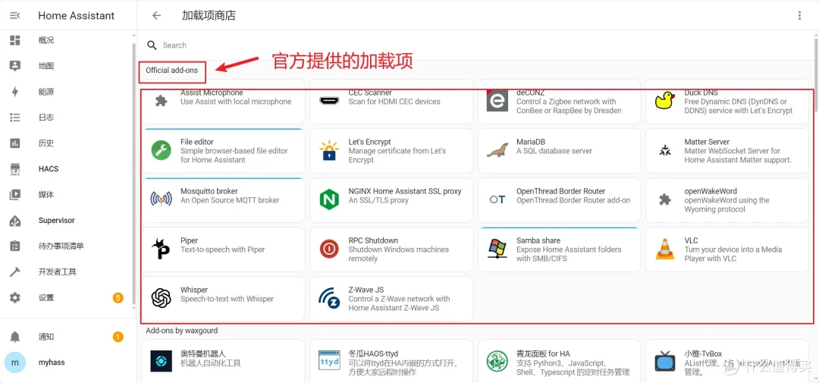
Task: Click the search magnifier icon
Action: [x=152, y=46]
